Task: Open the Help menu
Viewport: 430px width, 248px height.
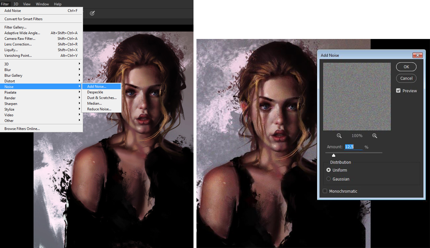Action: [x=58, y=4]
